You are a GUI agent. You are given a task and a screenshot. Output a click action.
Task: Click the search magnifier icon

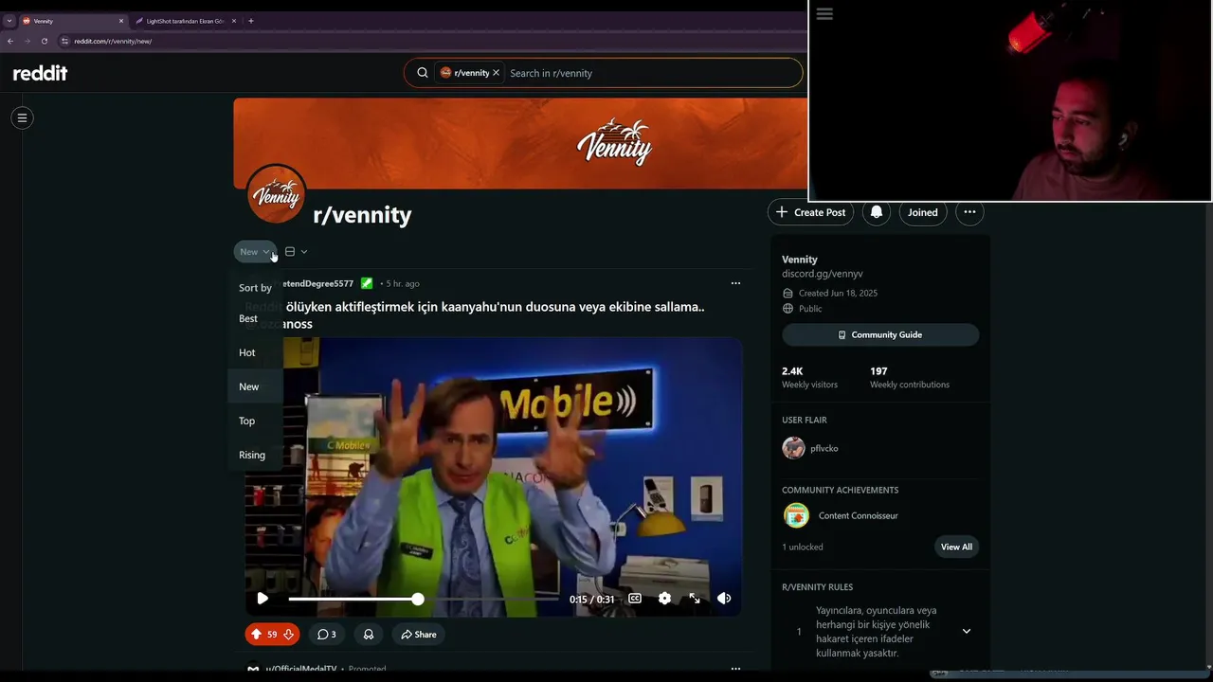(x=423, y=73)
